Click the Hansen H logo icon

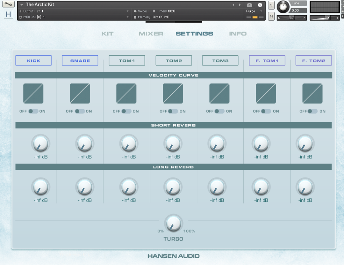click(x=8, y=14)
